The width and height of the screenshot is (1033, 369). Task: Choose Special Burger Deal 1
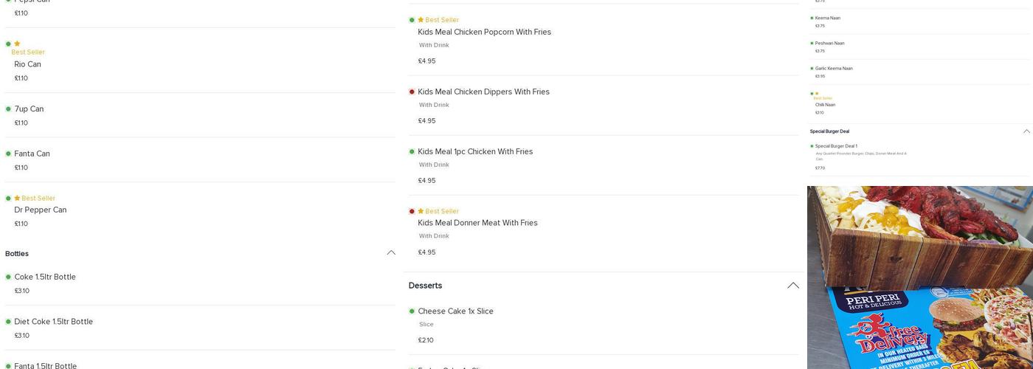[x=836, y=146]
